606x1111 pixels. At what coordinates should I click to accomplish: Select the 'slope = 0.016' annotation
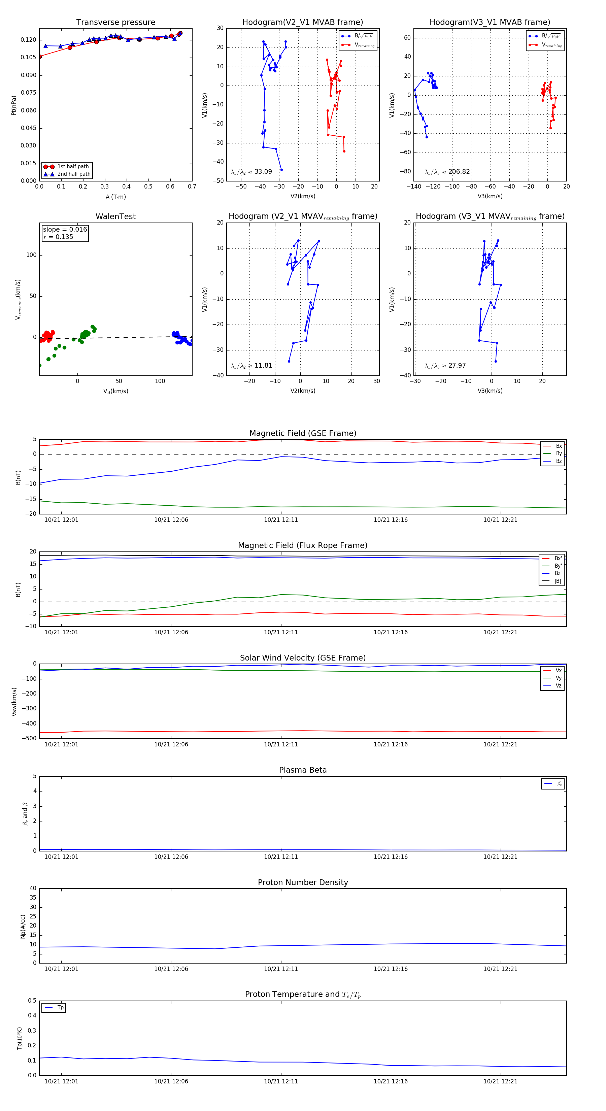point(65,230)
